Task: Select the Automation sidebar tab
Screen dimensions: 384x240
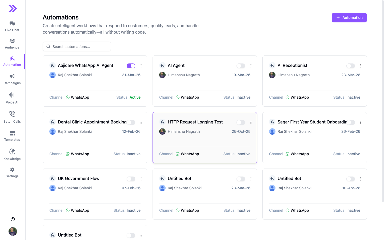Action: (x=12, y=61)
